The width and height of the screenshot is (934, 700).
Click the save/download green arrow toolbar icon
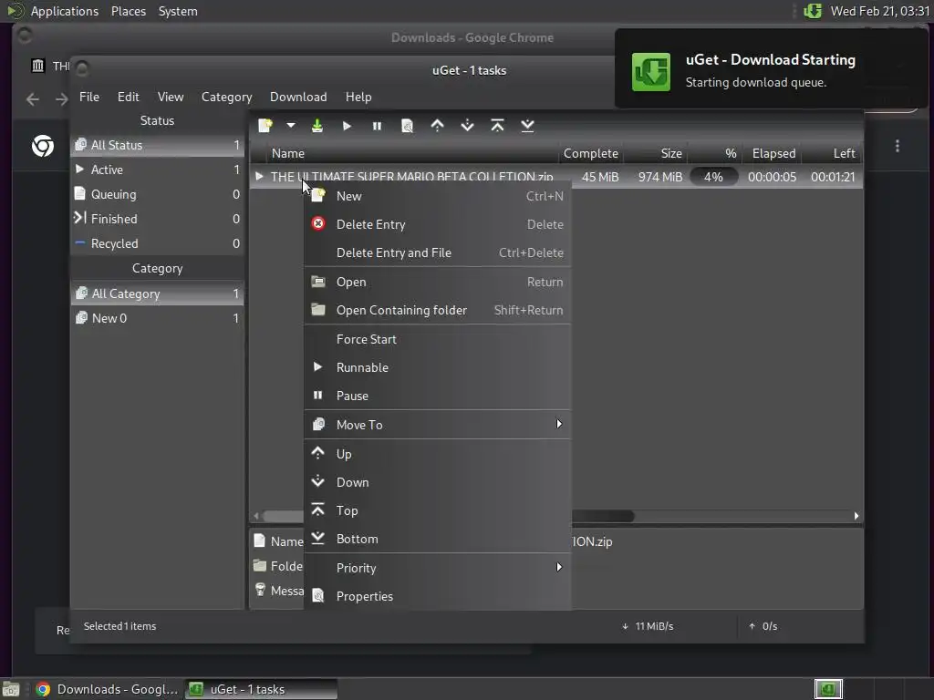pos(317,126)
